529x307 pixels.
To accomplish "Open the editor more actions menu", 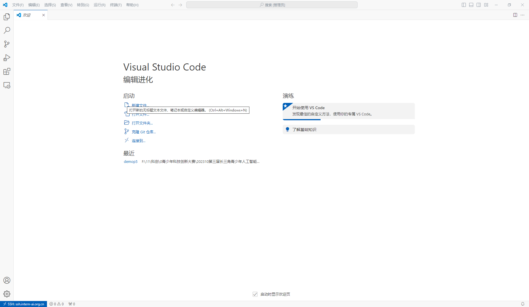I will (522, 15).
